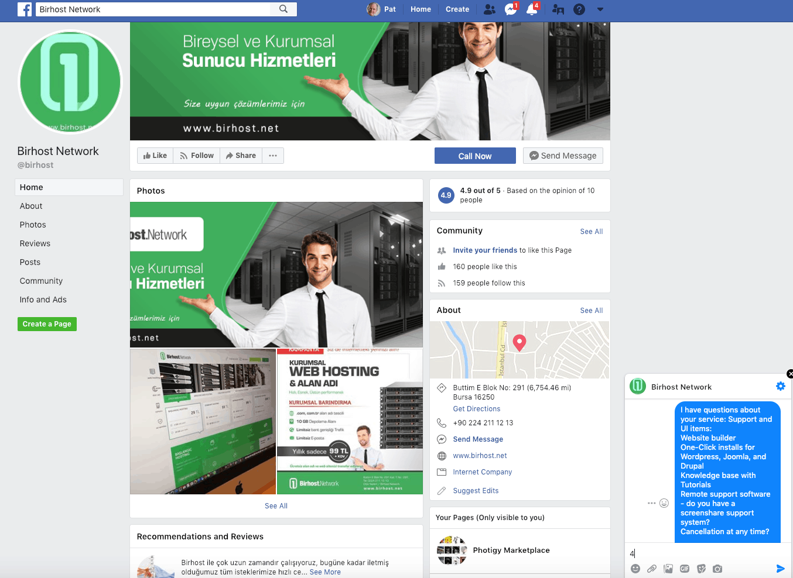Click Invite your friends link
The width and height of the screenshot is (793, 578).
coord(485,250)
